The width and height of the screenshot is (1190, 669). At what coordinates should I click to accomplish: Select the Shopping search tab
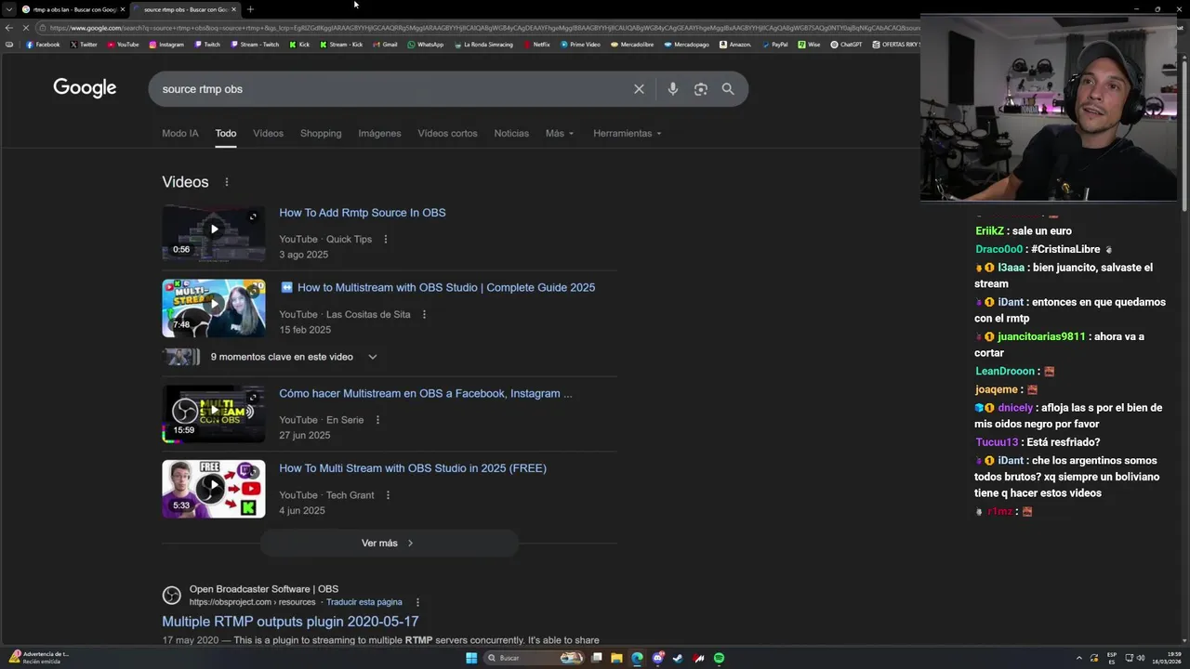321,133
